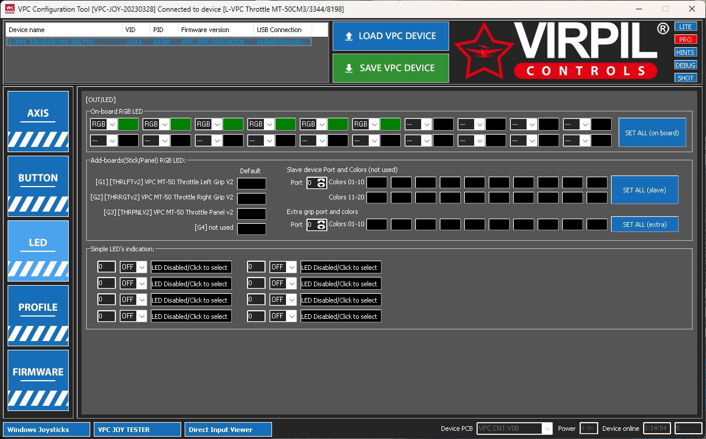
Task: Open the FIRMWARE tab
Action: point(38,379)
